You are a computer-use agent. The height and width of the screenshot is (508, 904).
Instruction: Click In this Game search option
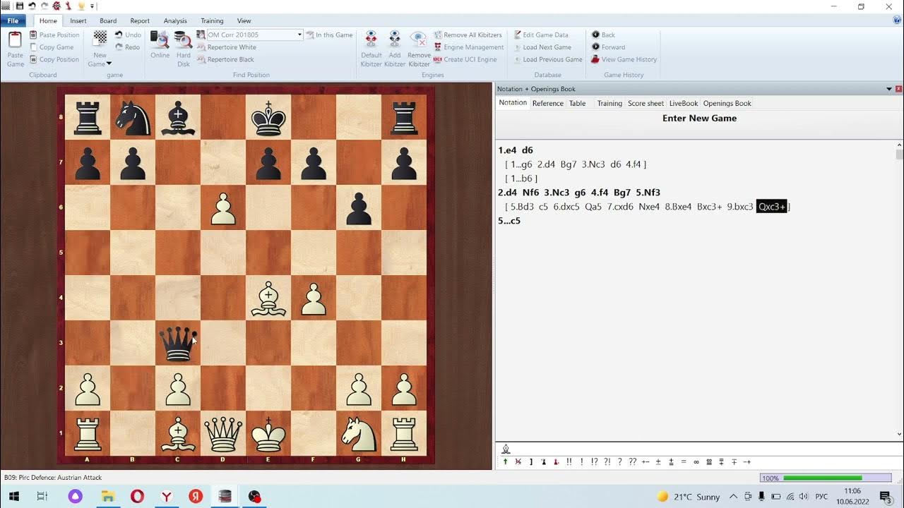[329, 35]
